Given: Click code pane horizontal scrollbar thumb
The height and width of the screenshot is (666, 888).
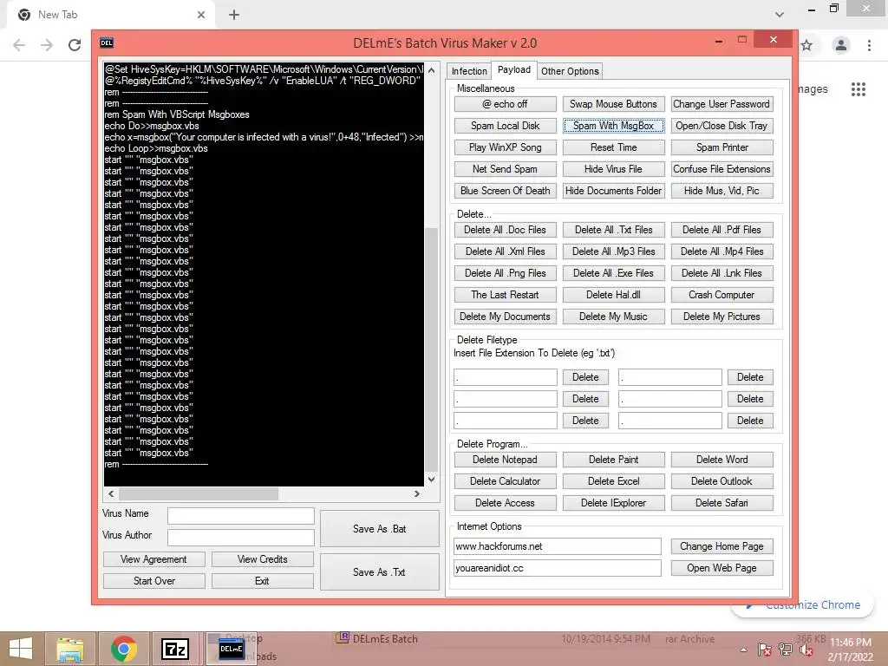Looking at the screenshot, I should tap(199, 493).
